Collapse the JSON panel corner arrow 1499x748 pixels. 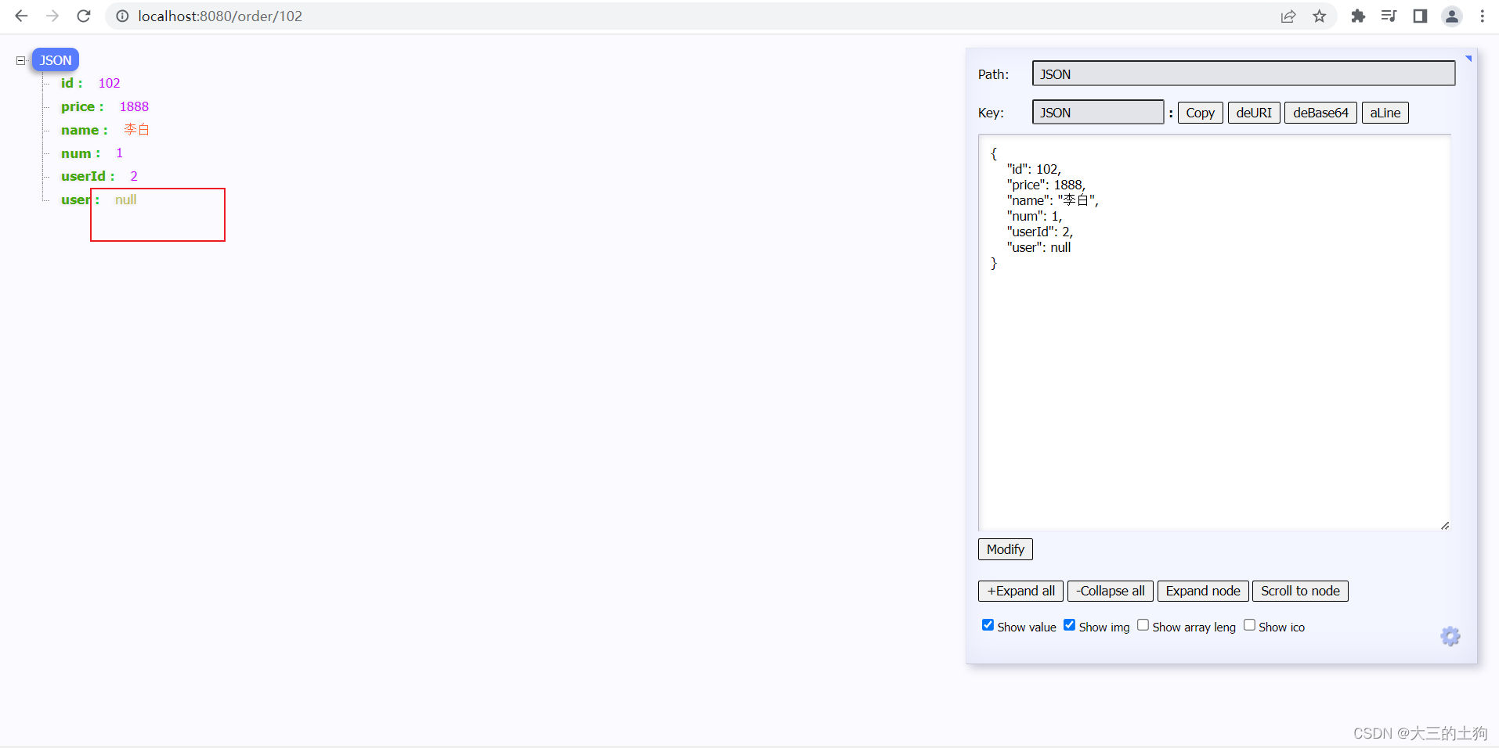pyautogui.click(x=1468, y=59)
